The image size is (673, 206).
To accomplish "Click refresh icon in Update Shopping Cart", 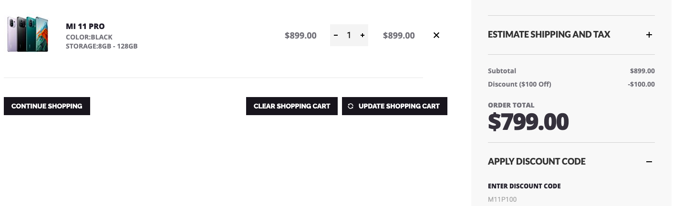I will [351, 106].
